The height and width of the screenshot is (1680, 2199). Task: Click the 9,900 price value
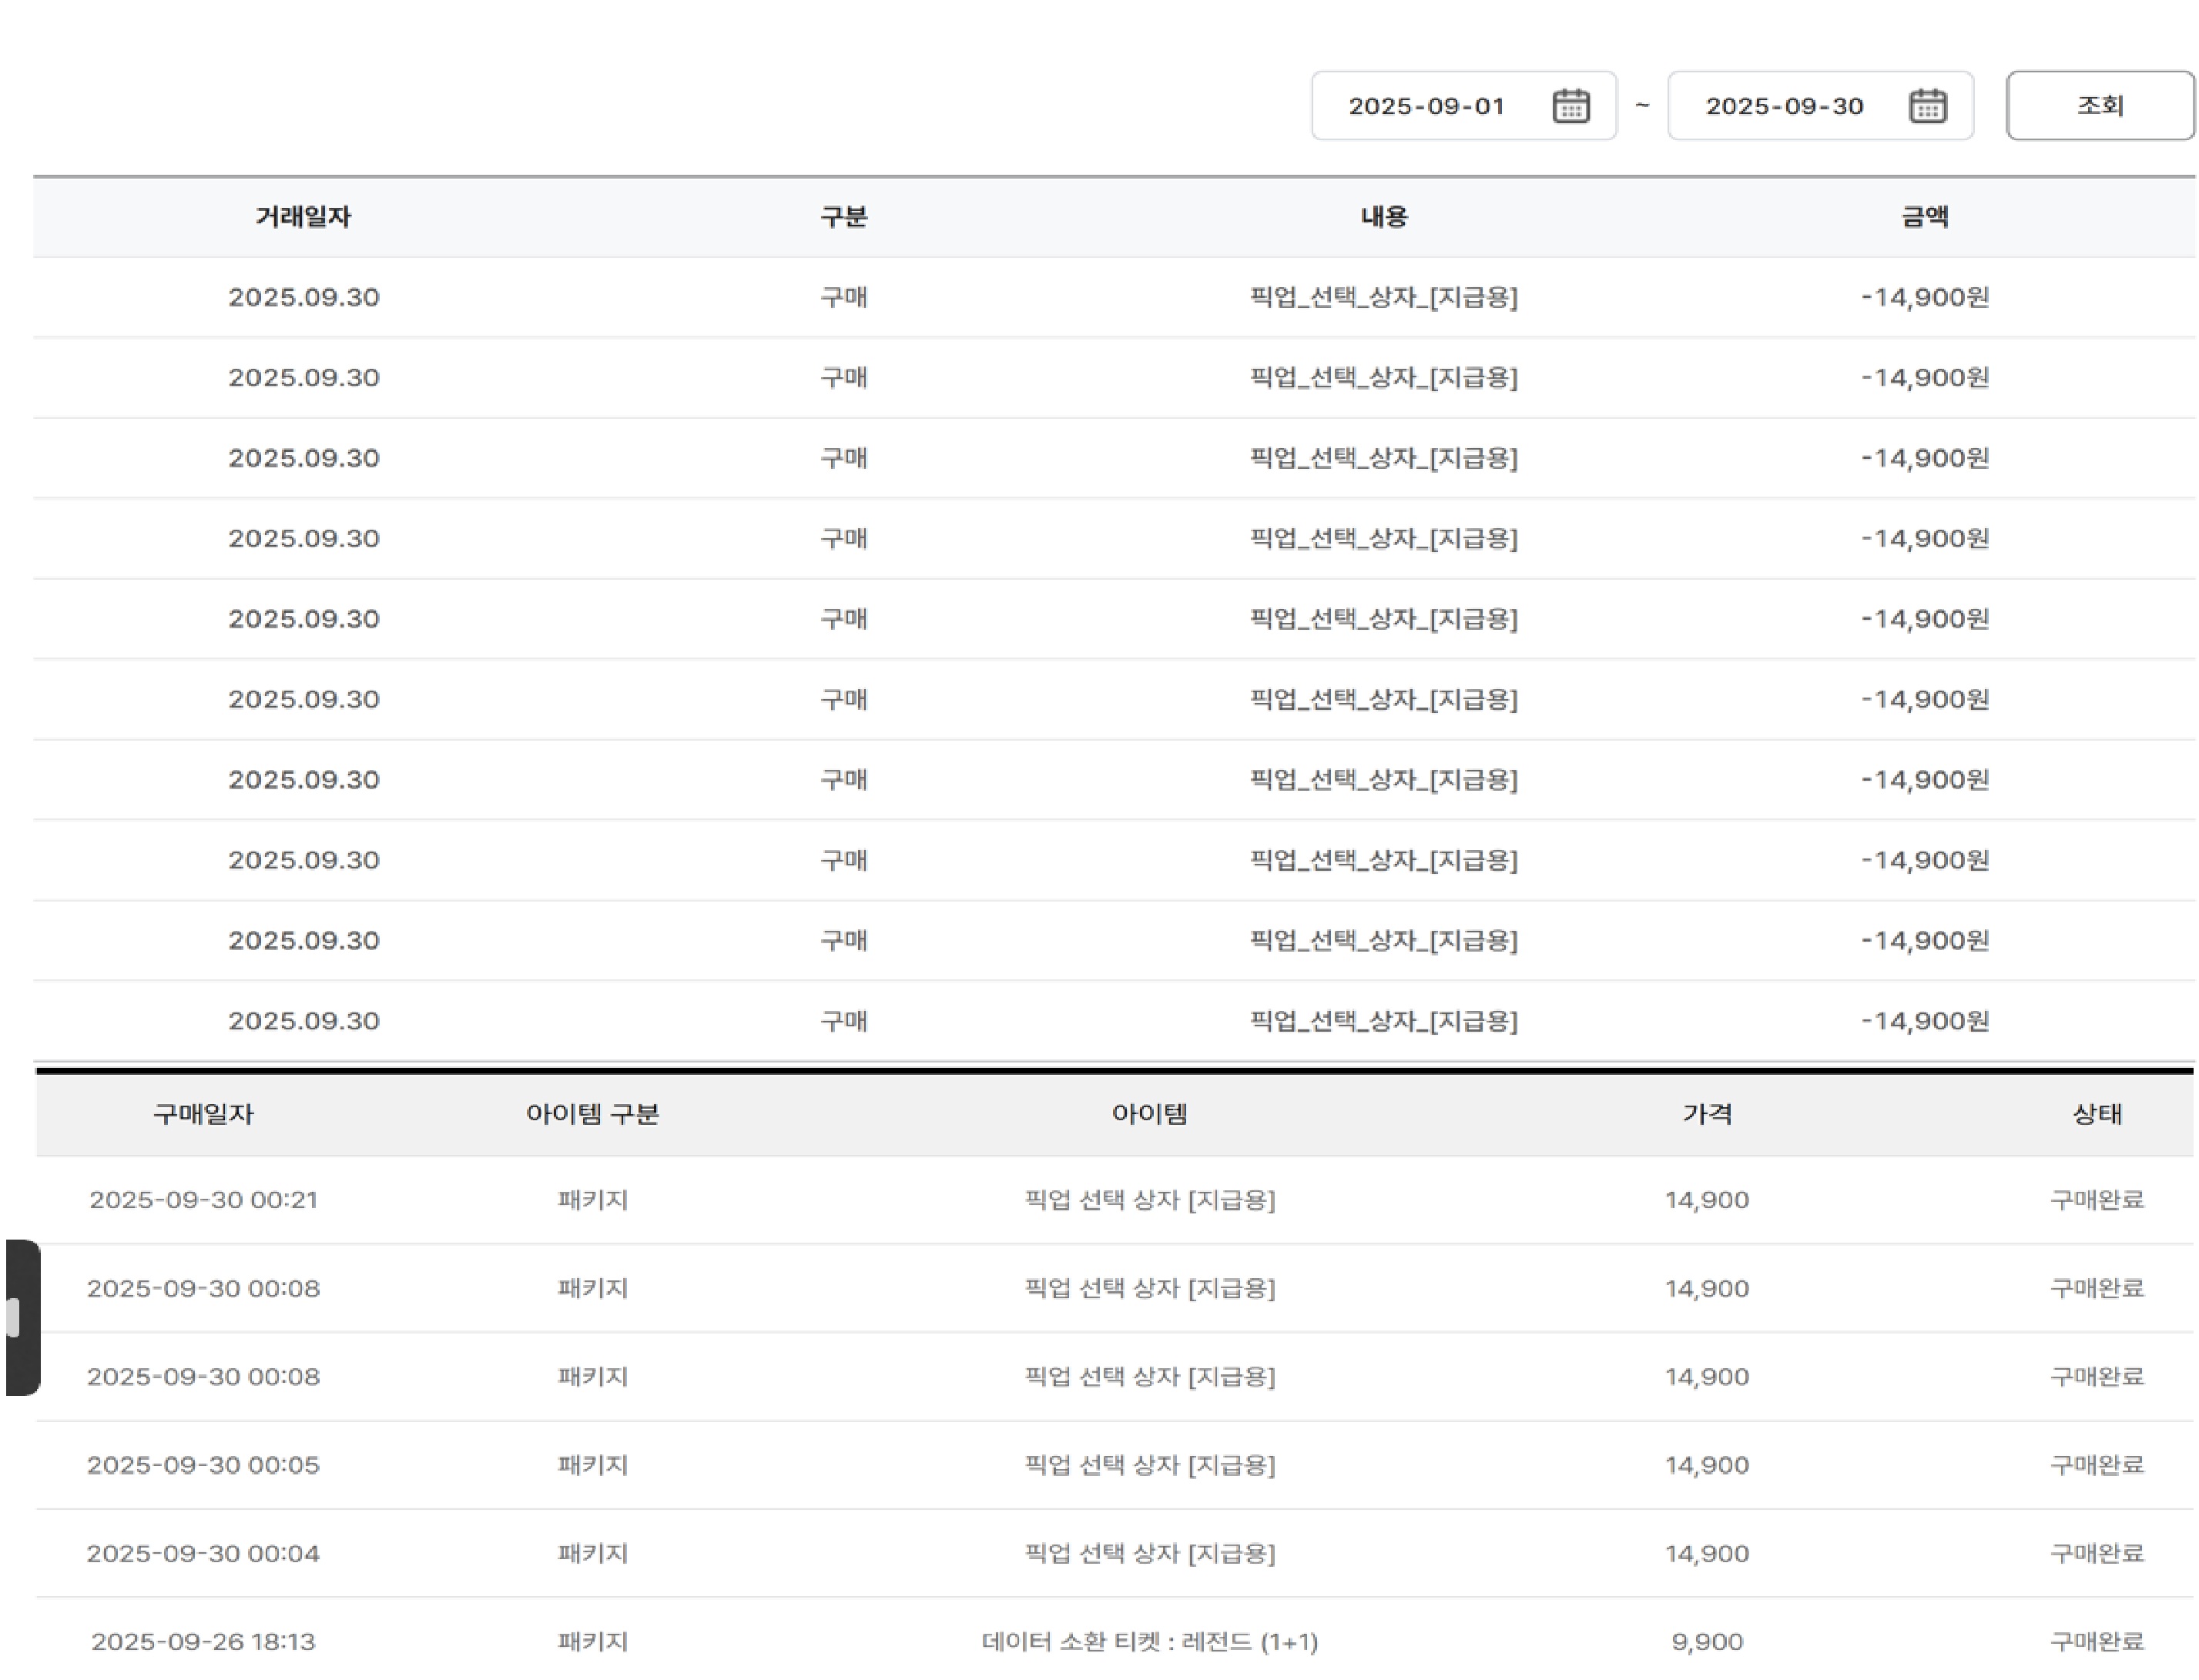1706,1642
